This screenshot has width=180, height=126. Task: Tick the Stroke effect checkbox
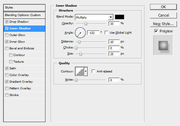[7, 95]
